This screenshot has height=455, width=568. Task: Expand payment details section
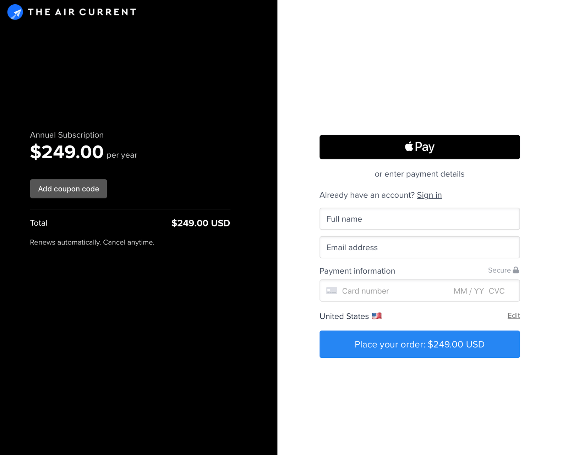coord(419,174)
